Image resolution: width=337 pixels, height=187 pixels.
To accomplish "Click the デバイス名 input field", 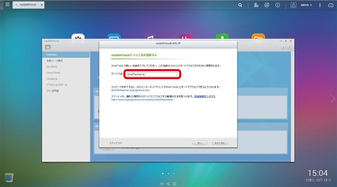I will (152, 74).
